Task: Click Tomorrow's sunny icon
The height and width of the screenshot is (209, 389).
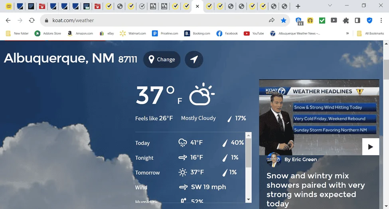Action: point(183,172)
